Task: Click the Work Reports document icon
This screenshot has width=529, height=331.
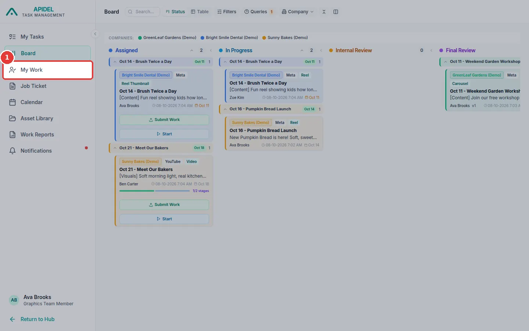Action: [12, 135]
